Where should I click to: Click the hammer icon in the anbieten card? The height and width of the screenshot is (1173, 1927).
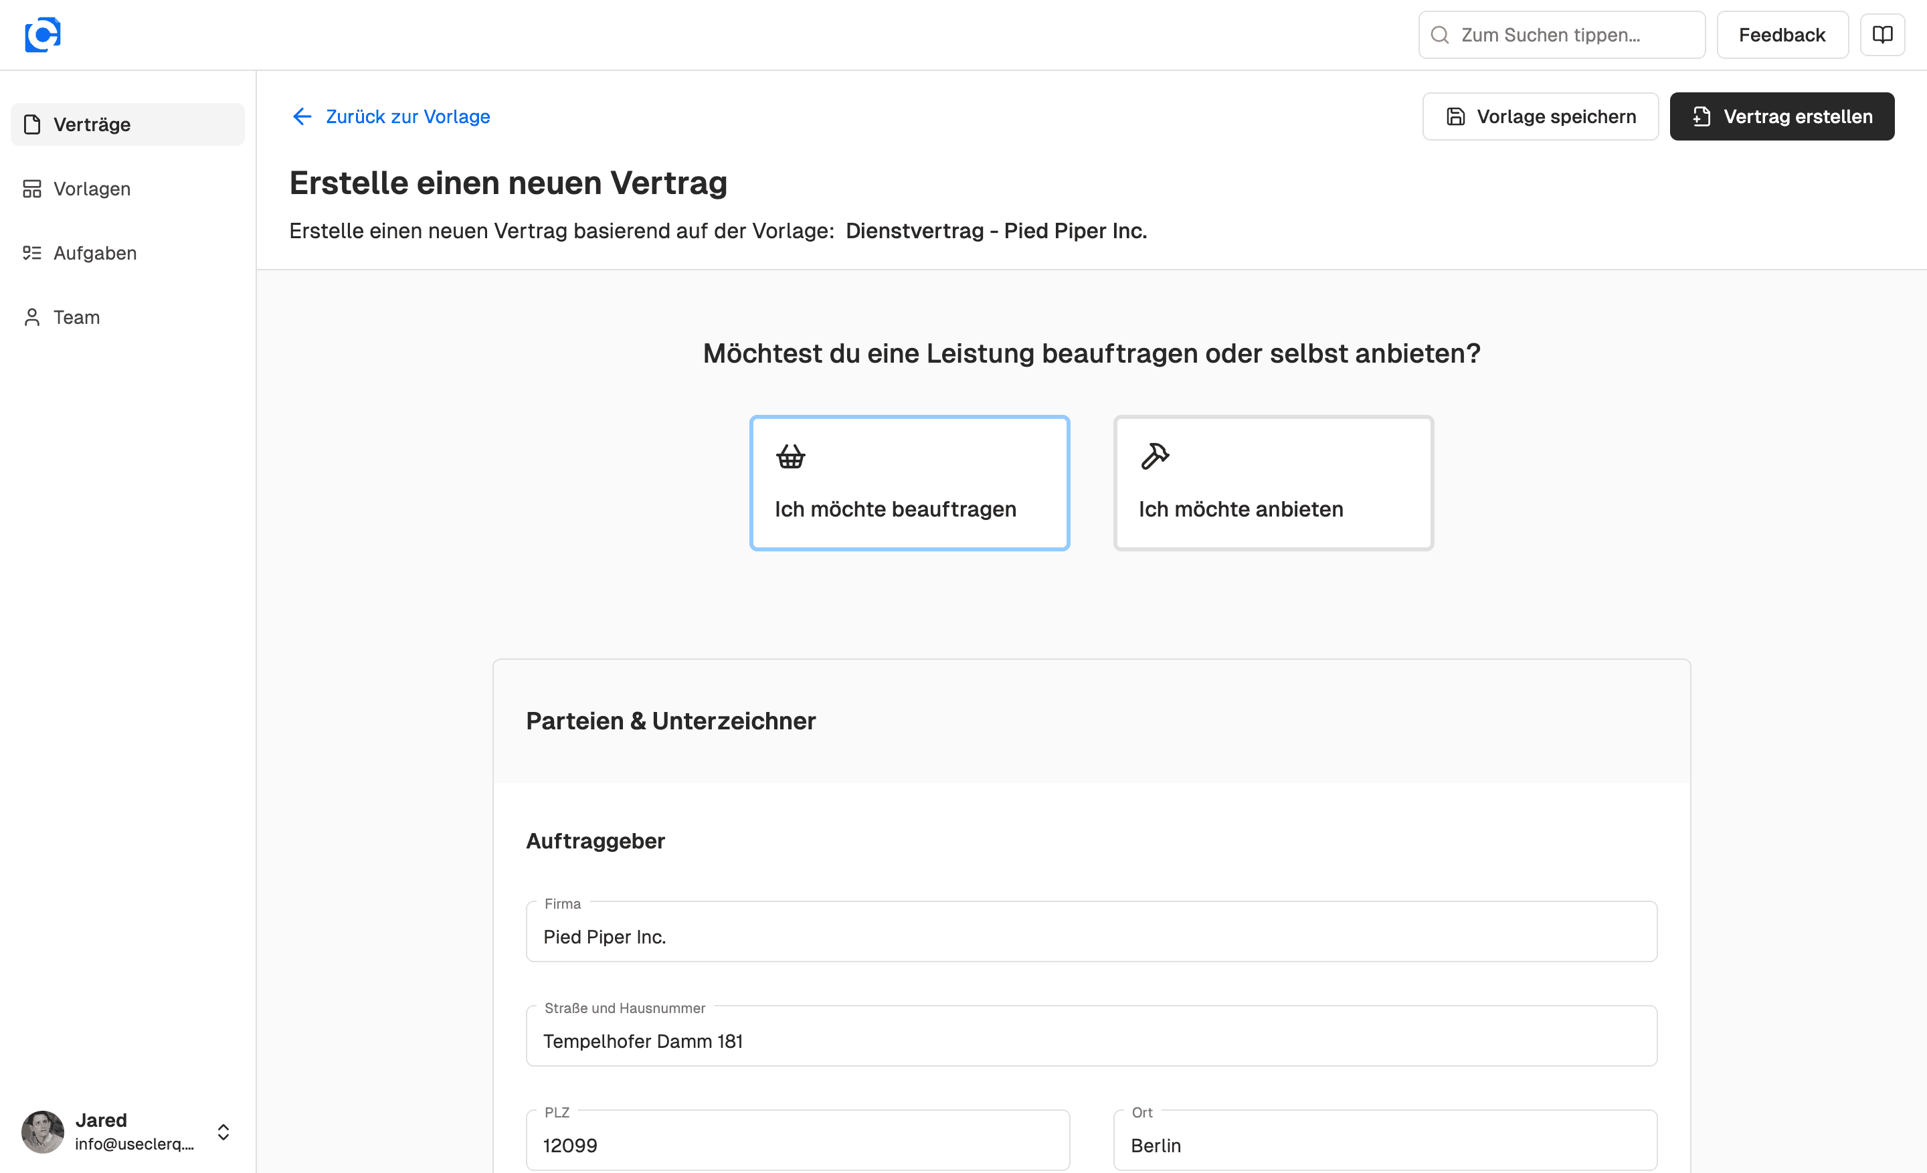[1154, 456]
